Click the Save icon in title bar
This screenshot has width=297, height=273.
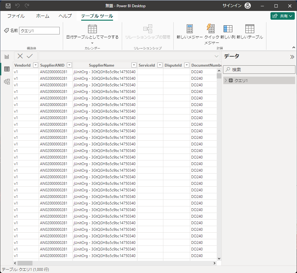8,6
